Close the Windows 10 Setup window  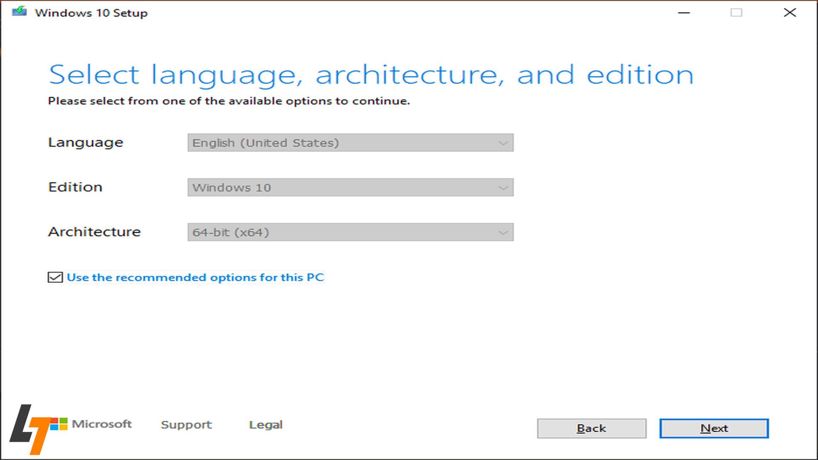(x=789, y=13)
